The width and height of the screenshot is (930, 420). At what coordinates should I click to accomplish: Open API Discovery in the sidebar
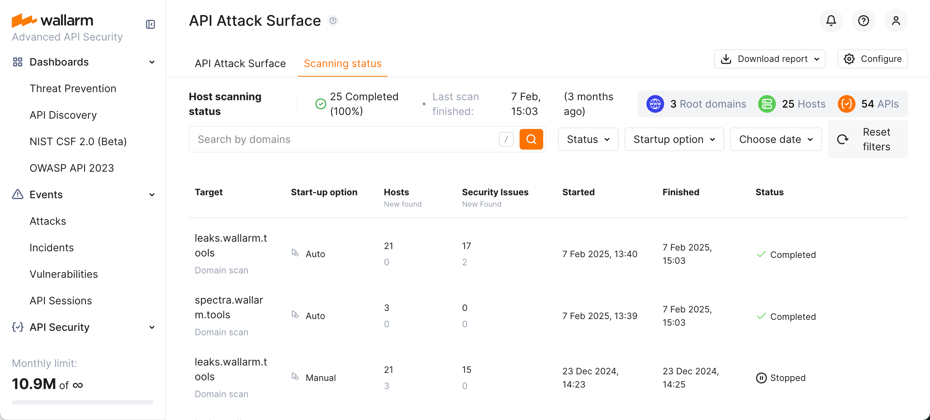63,115
